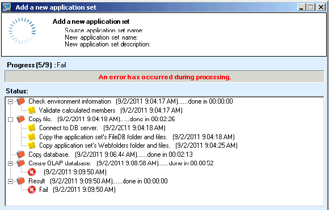Click the error icon under Create OLAP database
329x210 pixels.
32,172
